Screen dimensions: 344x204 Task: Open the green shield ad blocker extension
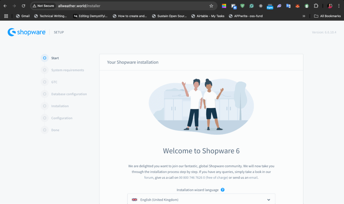243,6
